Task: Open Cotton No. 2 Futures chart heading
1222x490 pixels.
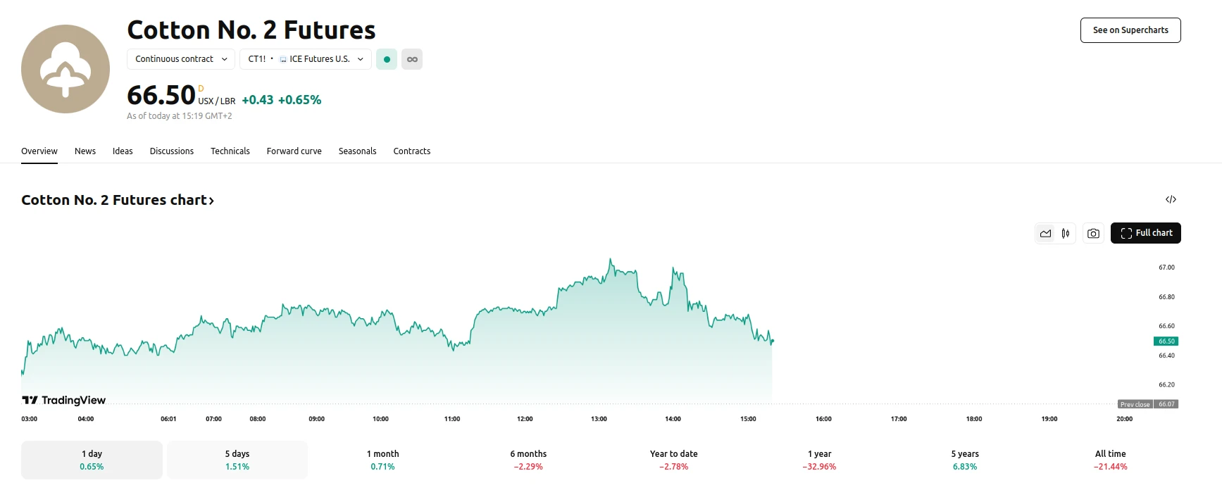Action: 118,200
